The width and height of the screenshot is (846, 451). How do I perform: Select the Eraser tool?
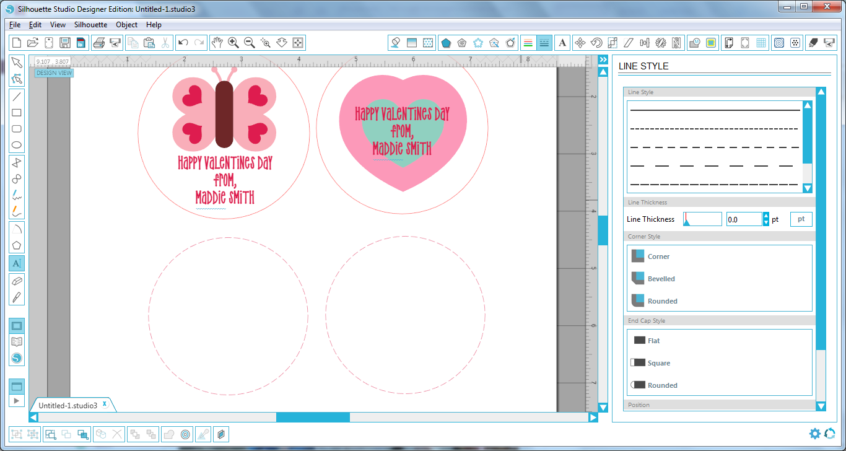pyautogui.click(x=17, y=281)
